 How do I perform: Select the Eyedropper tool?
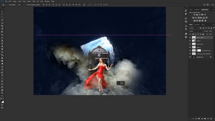(2, 29)
